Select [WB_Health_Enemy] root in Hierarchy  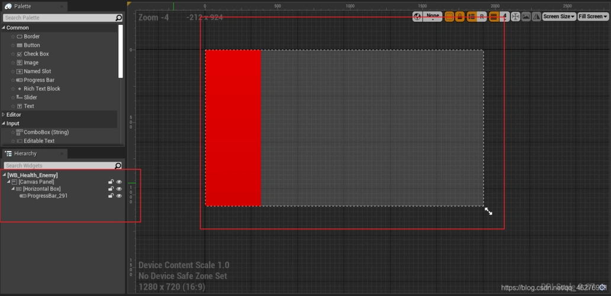click(x=33, y=175)
